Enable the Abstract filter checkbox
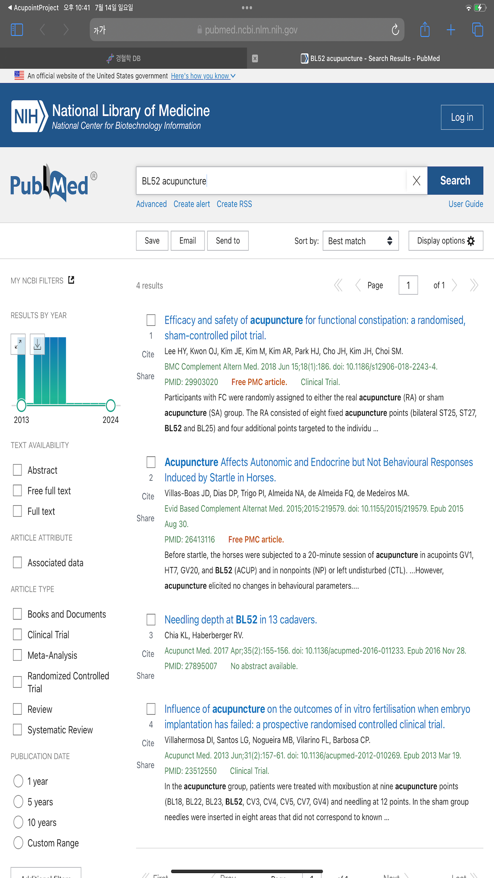This screenshot has height=878, width=494. tap(18, 470)
